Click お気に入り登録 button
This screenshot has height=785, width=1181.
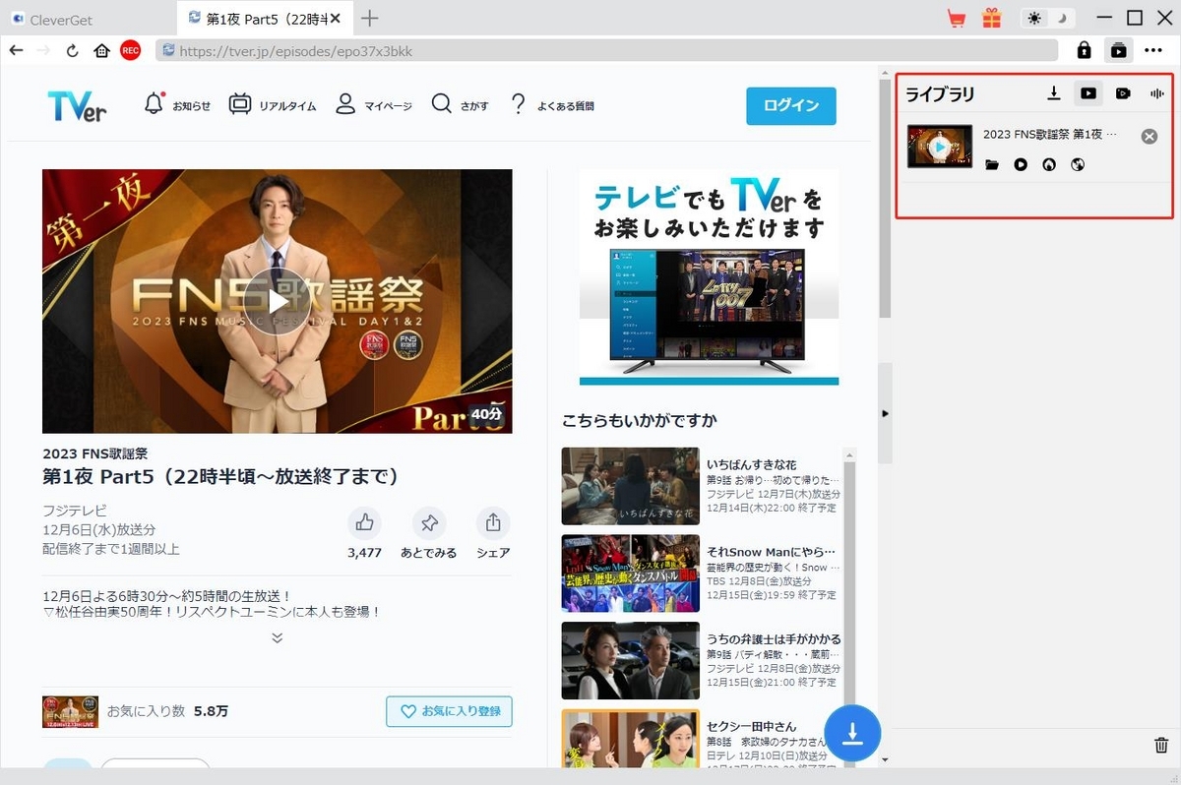(x=449, y=711)
